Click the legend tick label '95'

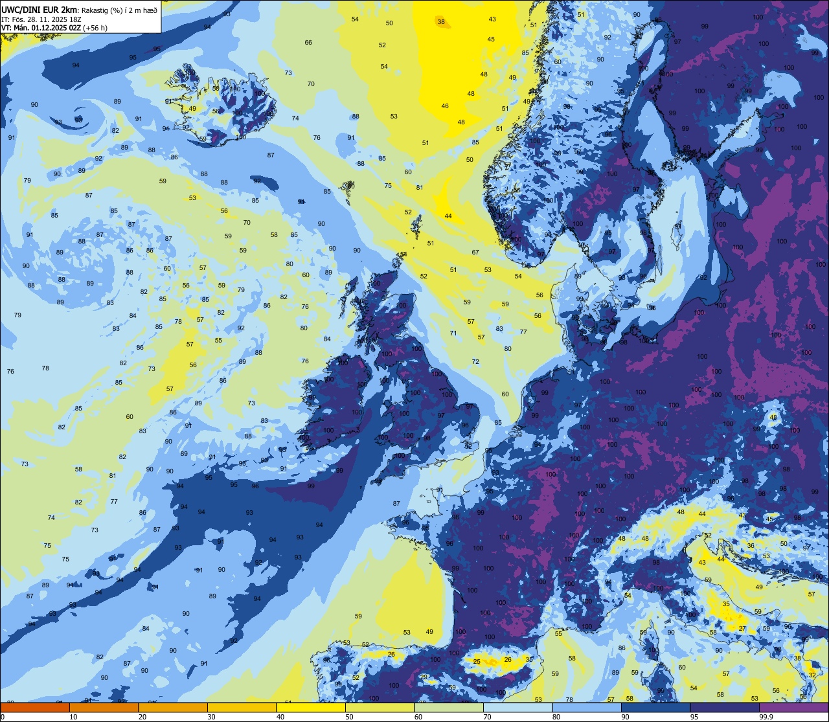[694, 717]
